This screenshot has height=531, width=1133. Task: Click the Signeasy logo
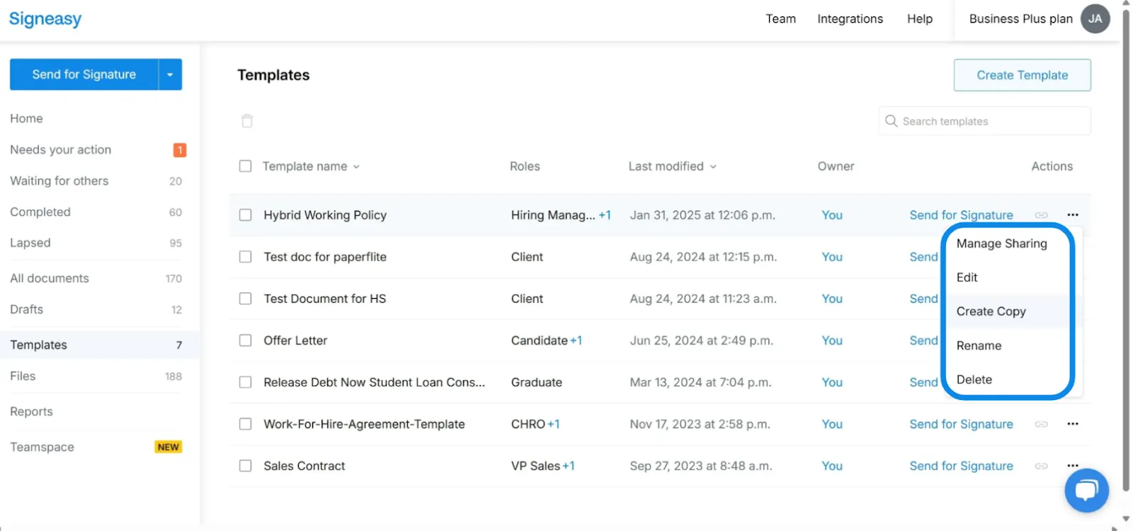point(45,19)
